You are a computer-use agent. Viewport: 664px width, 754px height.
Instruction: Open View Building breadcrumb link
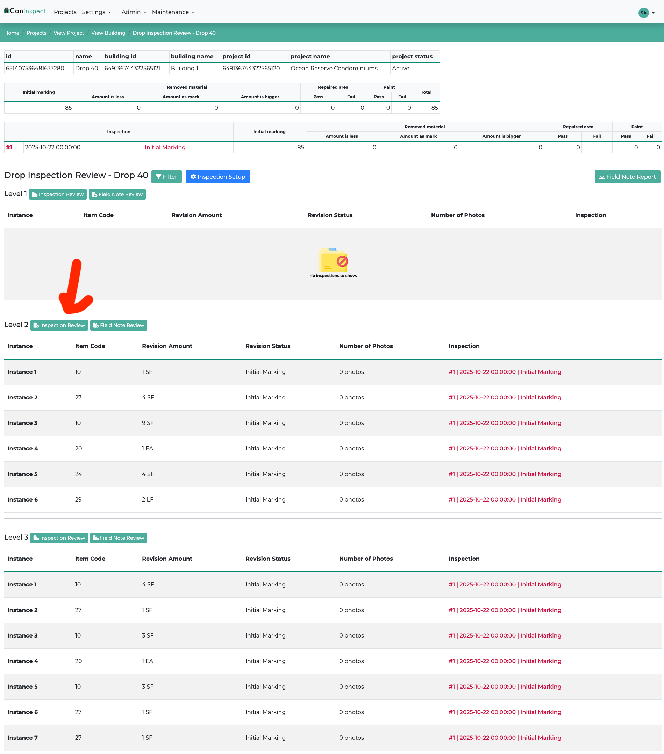coord(108,33)
